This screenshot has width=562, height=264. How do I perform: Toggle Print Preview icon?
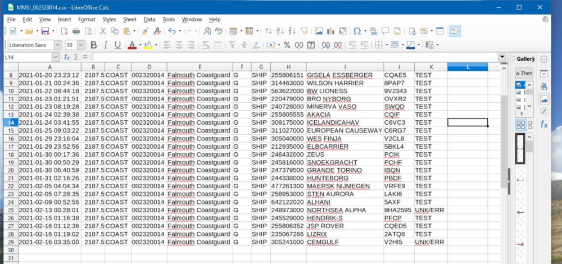coord(88,31)
